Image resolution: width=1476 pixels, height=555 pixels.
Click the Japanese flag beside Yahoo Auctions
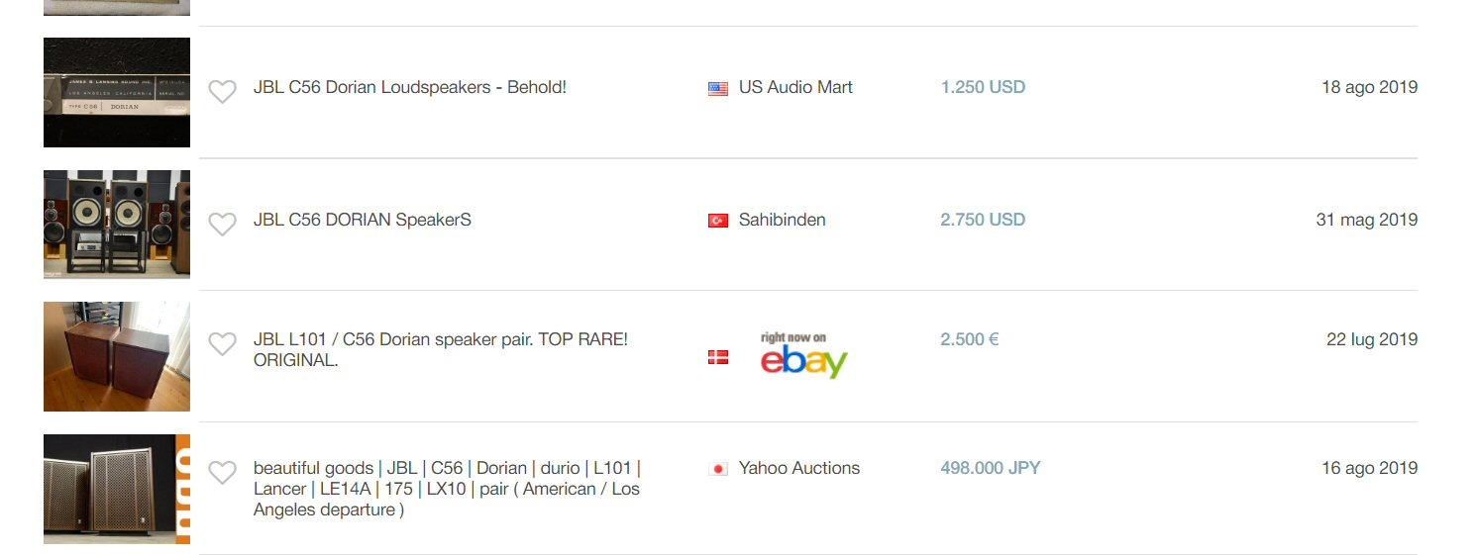pyautogui.click(x=718, y=469)
